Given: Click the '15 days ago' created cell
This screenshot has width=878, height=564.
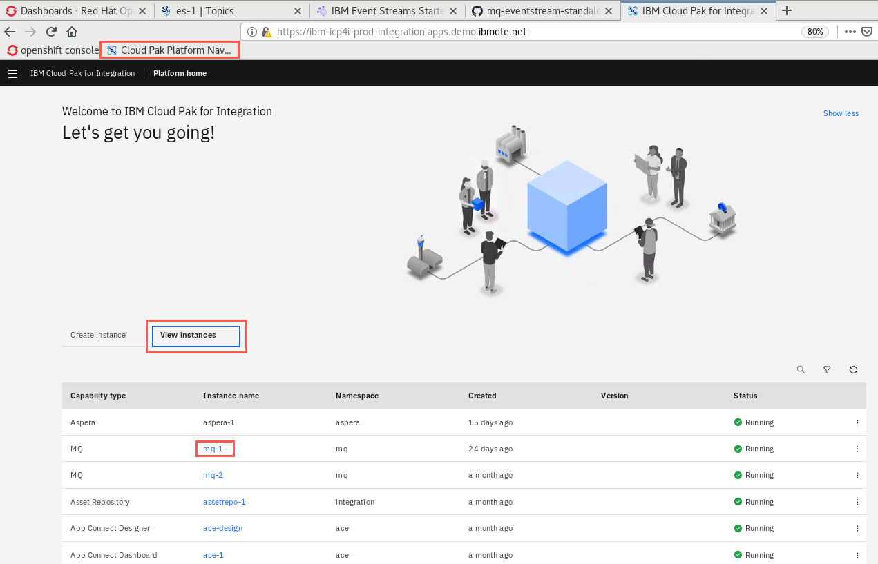Looking at the screenshot, I should point(490,422).
